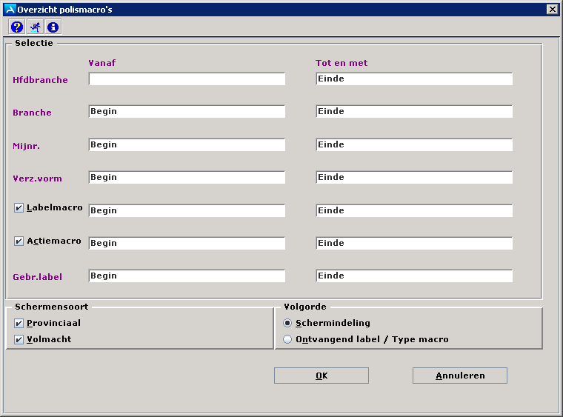Viewport: 563px width, 417px height.
Task: Focus the empty Hfdbranche Vanaf field
Action: coord(187,79)
